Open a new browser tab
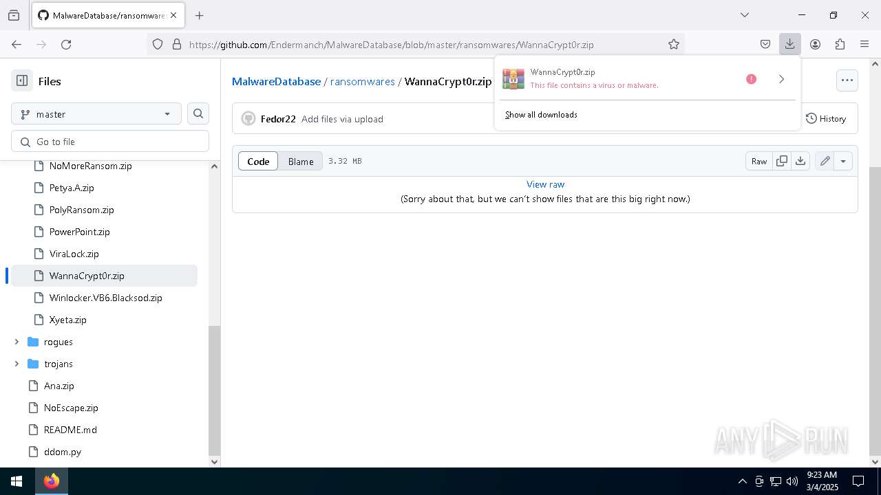Viewport: 881px width, 495px height. pyautogui.click(x=199, y=15)
